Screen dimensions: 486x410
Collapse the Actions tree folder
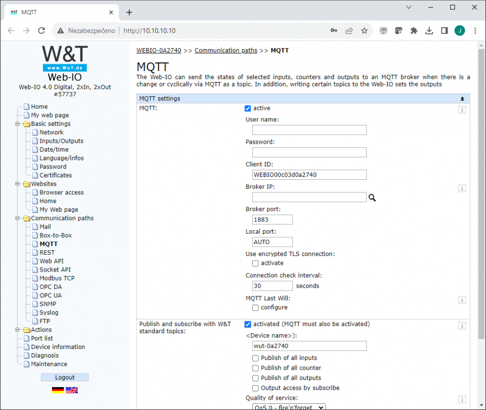tap(17, 330)
